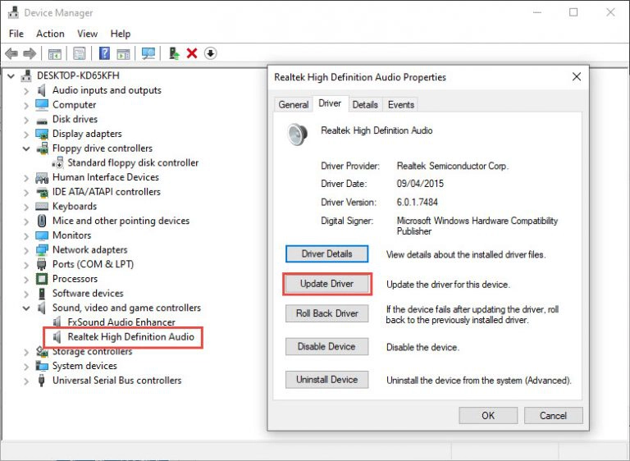The height and width of the screenshot is (461, 630).
Task: Click the Monitors category icon
Action: (42, 235)
